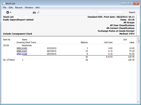Click 'All Contact Classifications' header text
141x105 pixels.
coord(120,28)
